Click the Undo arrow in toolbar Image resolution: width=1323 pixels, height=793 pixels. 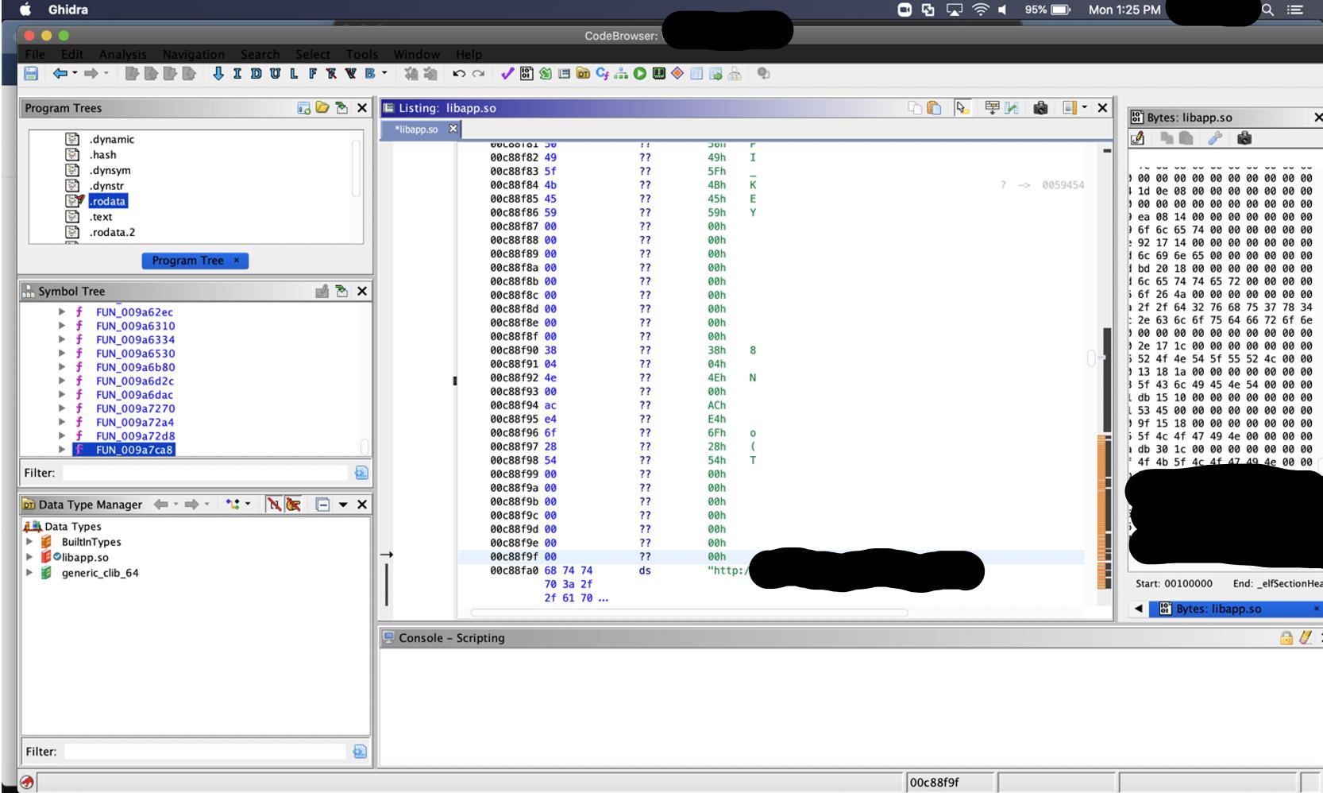(458, 74)
